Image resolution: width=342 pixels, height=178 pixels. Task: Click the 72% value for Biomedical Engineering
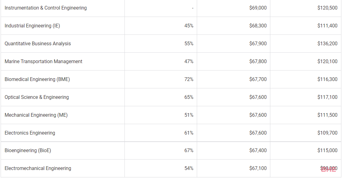(189, 79)
